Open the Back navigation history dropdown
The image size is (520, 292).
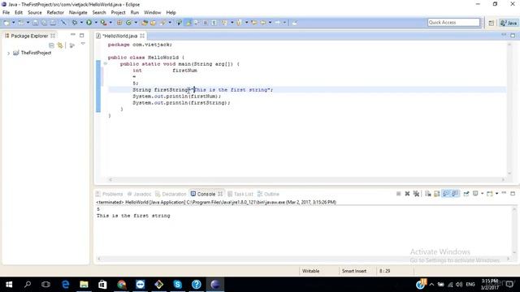pyautogui.click(x=270, y=23)
